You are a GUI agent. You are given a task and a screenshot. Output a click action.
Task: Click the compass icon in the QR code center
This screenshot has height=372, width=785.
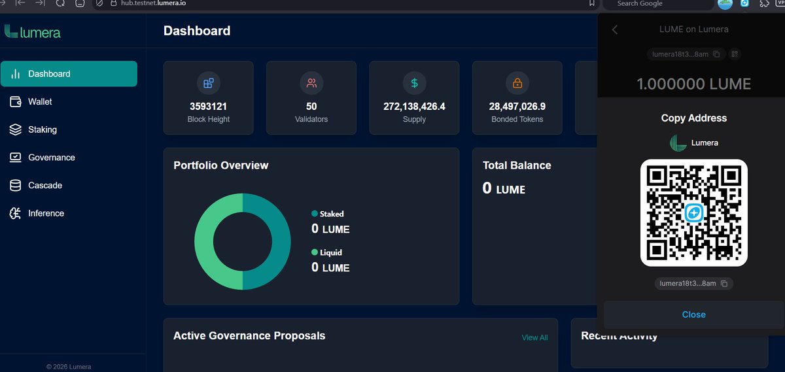tap(694, 212)
